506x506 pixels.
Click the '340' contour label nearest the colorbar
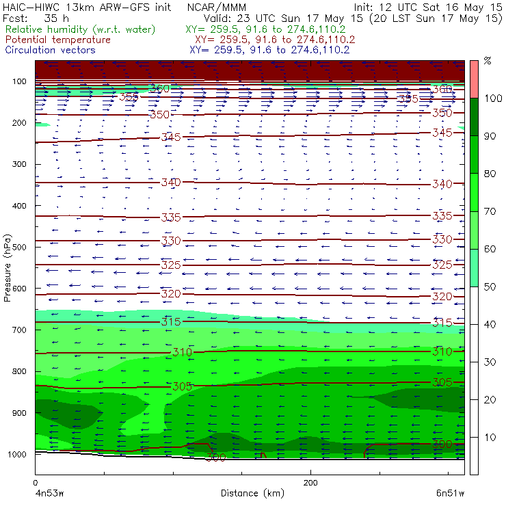point(442,184)
